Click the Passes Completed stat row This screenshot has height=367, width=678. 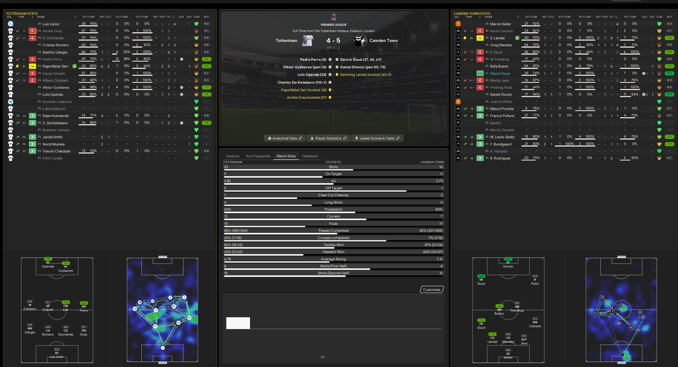point(334,231)
